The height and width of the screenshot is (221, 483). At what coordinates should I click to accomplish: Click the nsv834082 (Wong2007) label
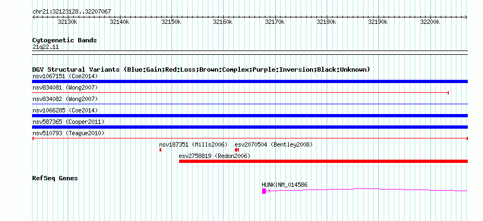point(65,99)
